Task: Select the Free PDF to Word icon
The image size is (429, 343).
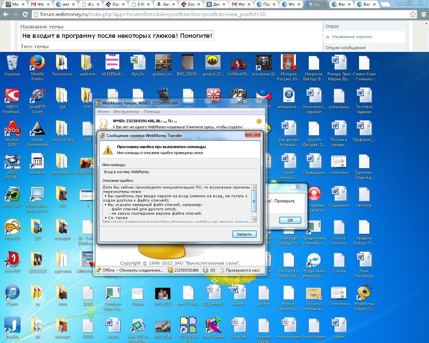Action: coord(138,330)
